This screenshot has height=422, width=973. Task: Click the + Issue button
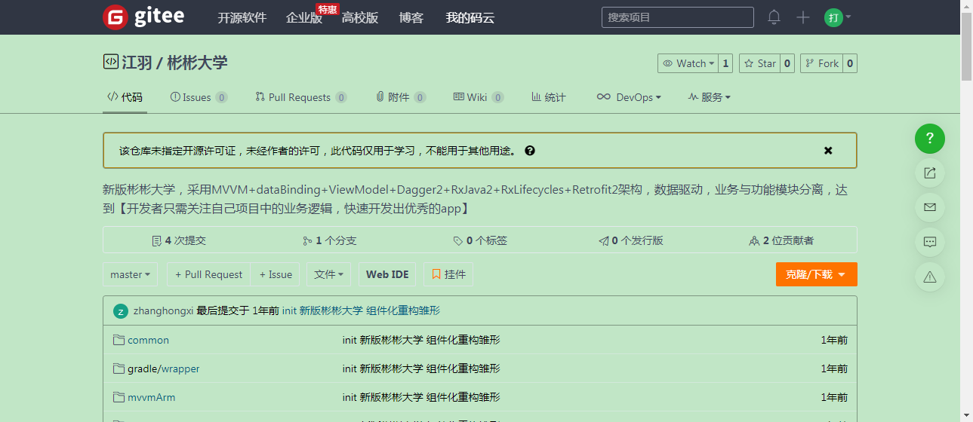(276, 274)
